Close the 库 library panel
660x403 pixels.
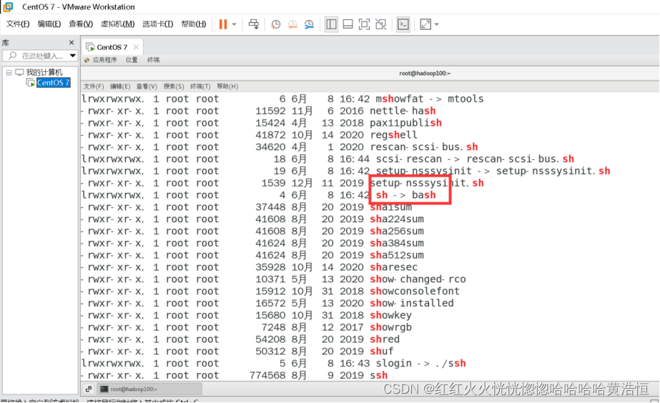click(x=72, y=42)
